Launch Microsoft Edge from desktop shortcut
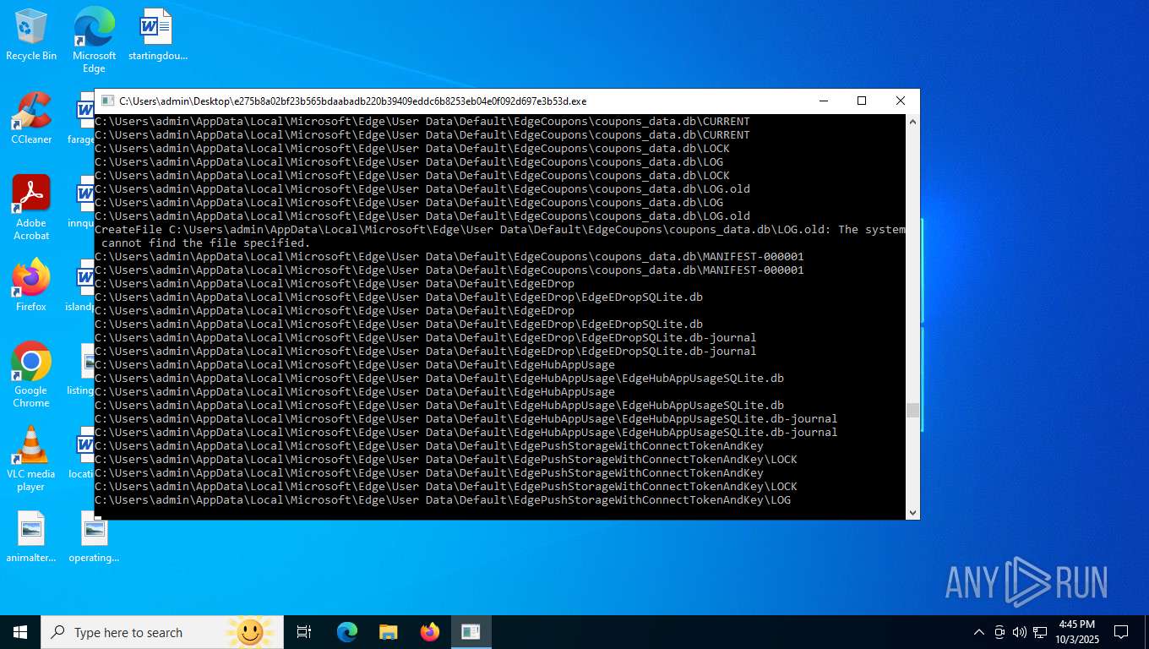The height and width of the screenshot is (649, 1149). (94, 40)
